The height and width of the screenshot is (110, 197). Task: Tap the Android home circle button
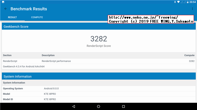point(98,106)
